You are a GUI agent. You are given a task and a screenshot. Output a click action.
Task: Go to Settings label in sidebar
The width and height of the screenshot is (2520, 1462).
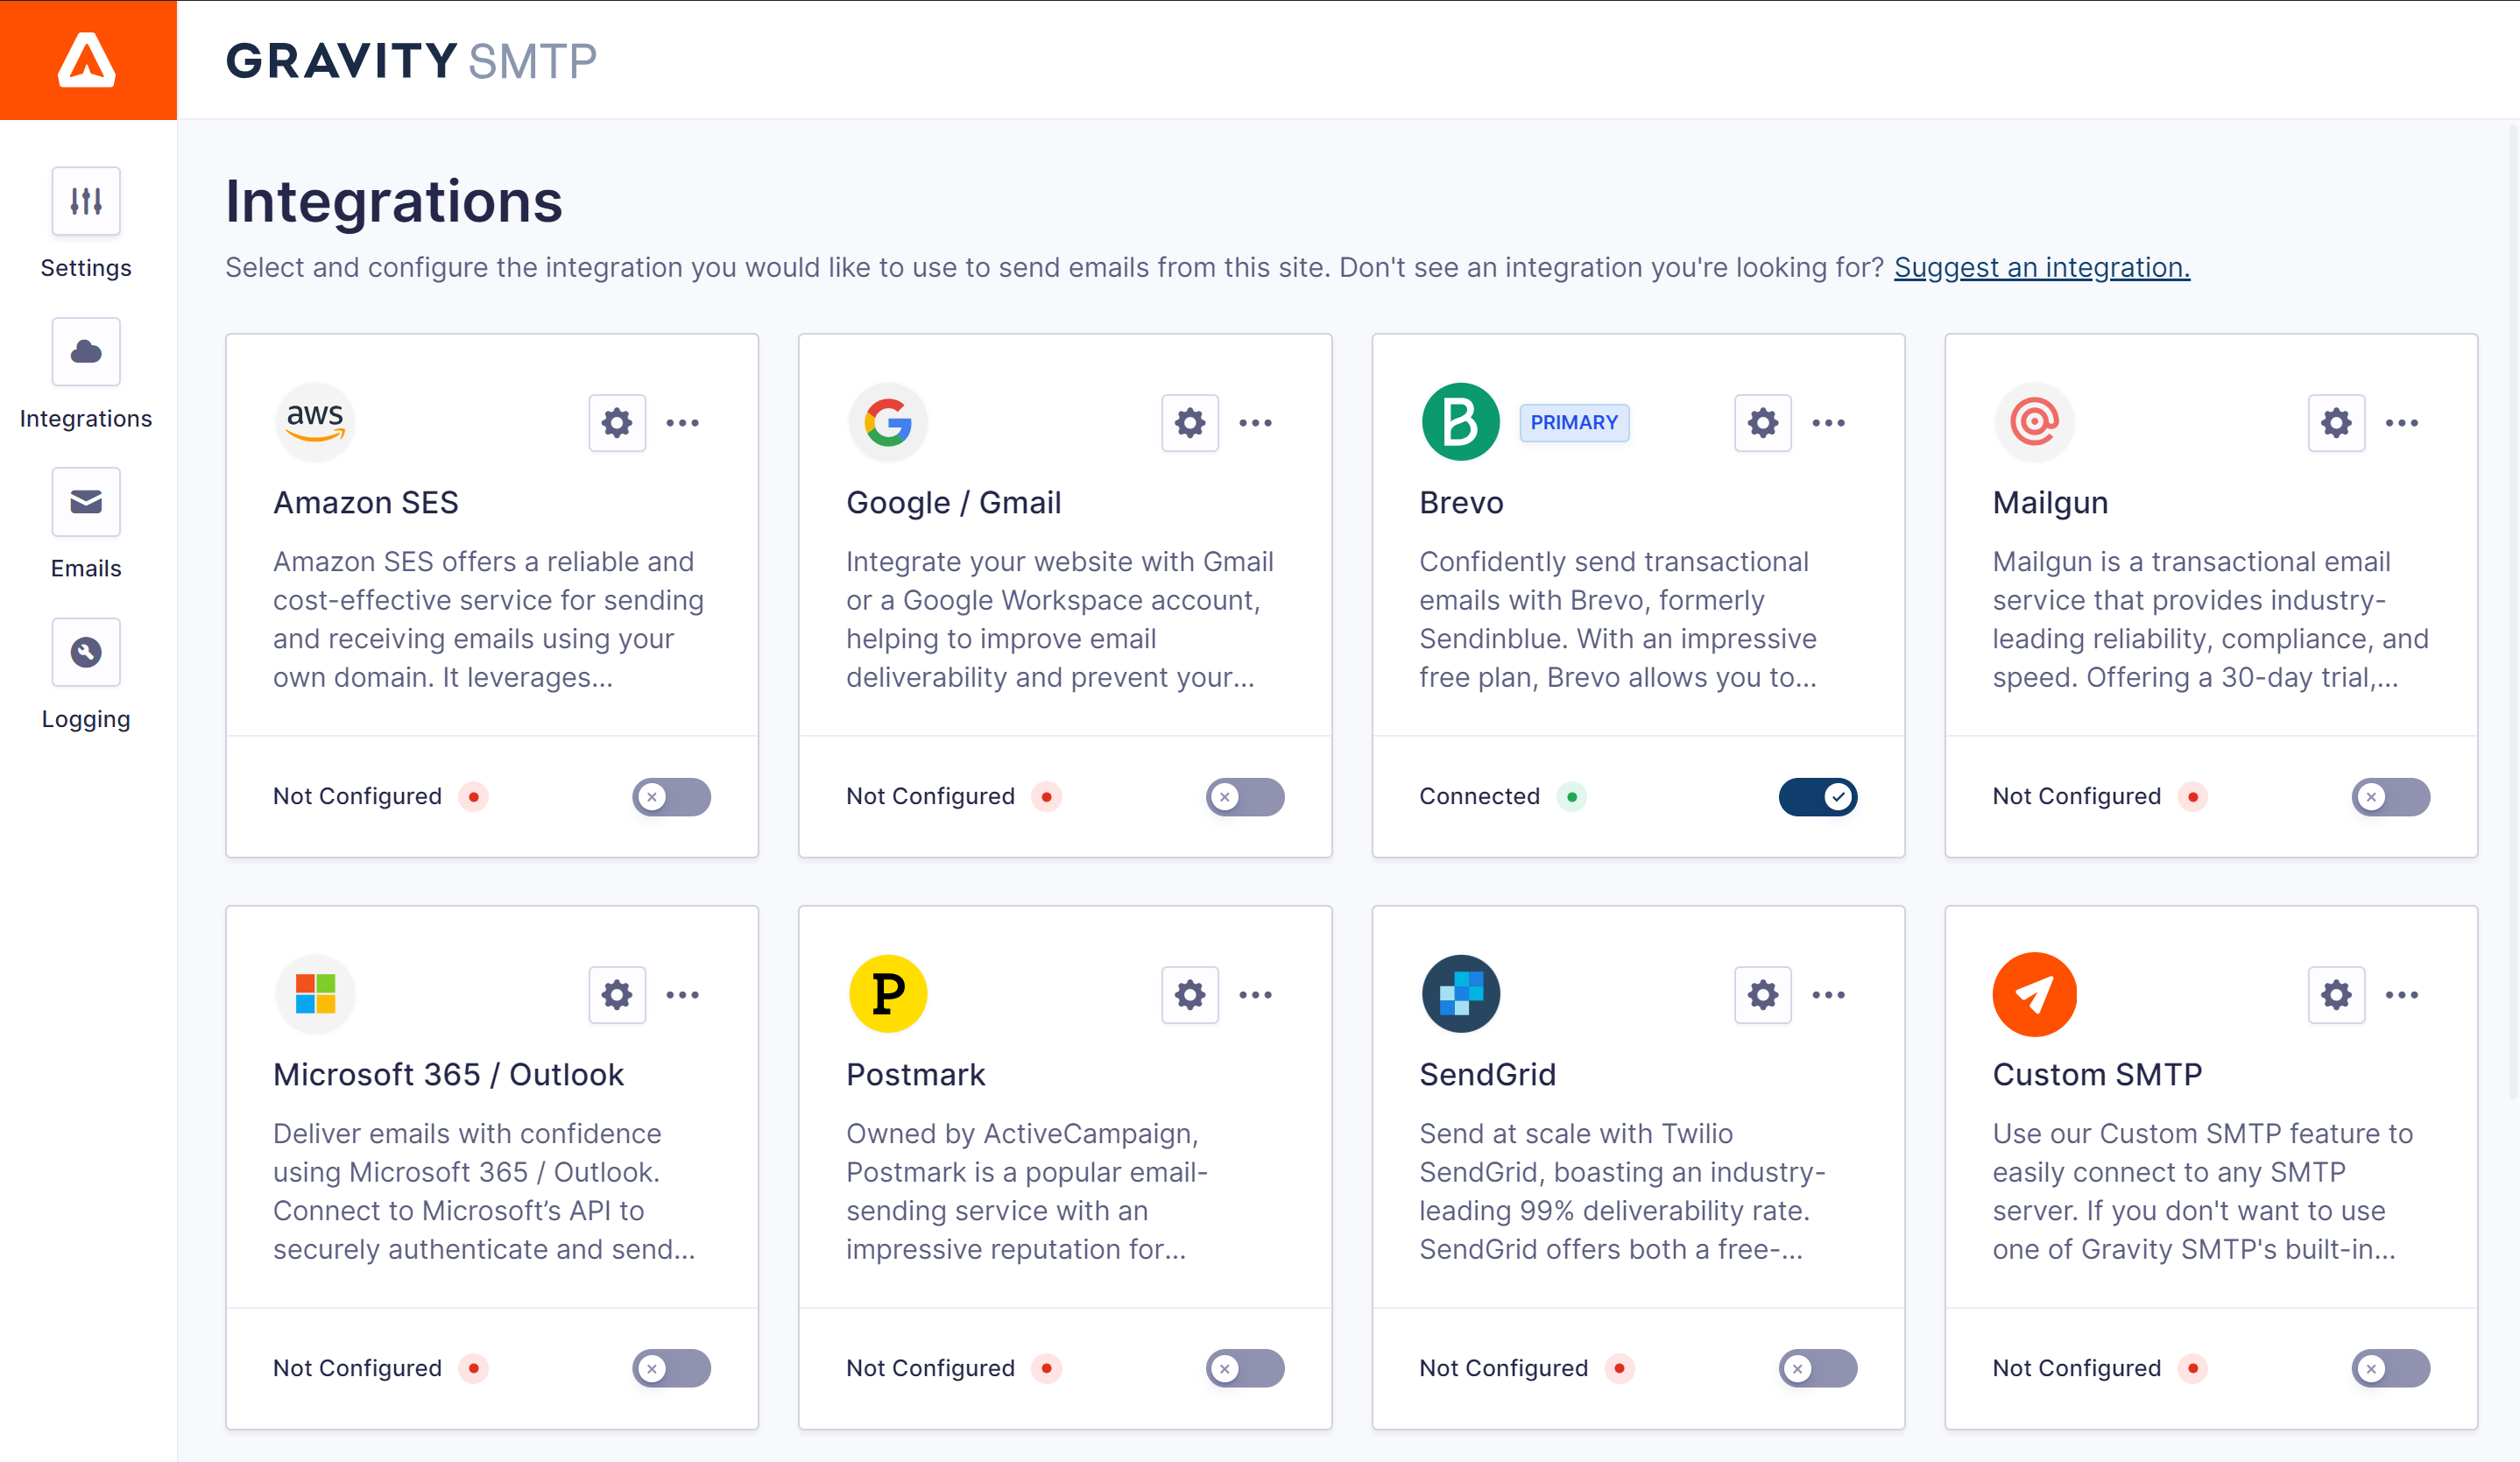86,268
